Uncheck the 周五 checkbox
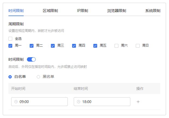The width and height of the screenshot is (169, 118). tap(95, 46)
